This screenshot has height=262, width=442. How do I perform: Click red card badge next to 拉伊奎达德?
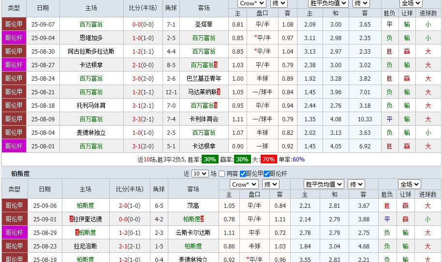pos(71,219)
